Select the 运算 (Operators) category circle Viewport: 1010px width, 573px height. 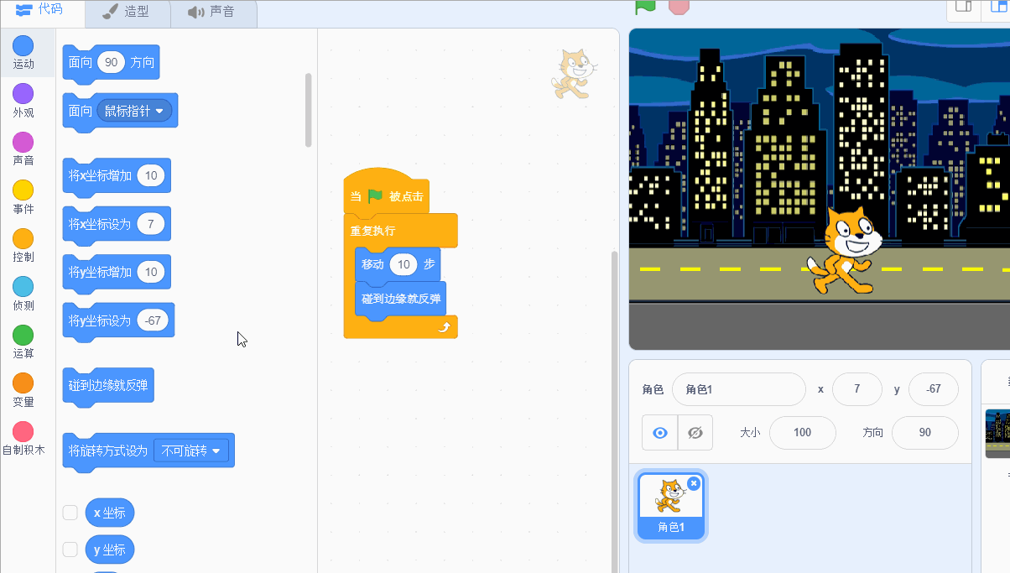[23, 335]
